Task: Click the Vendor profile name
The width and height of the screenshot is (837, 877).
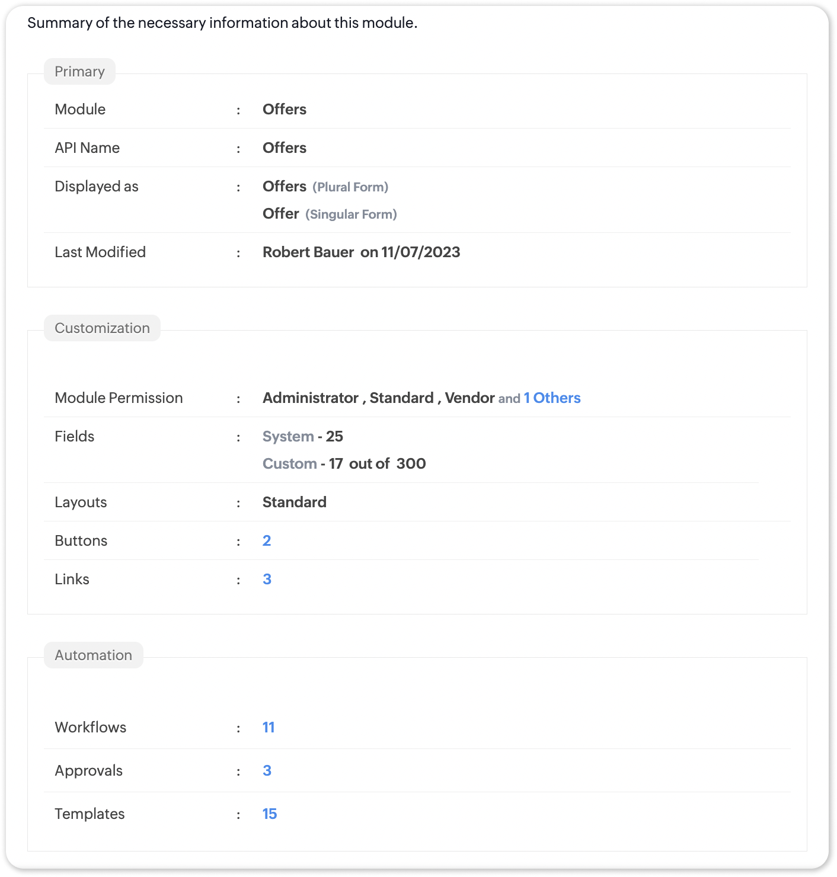Action: pos(469,398)
